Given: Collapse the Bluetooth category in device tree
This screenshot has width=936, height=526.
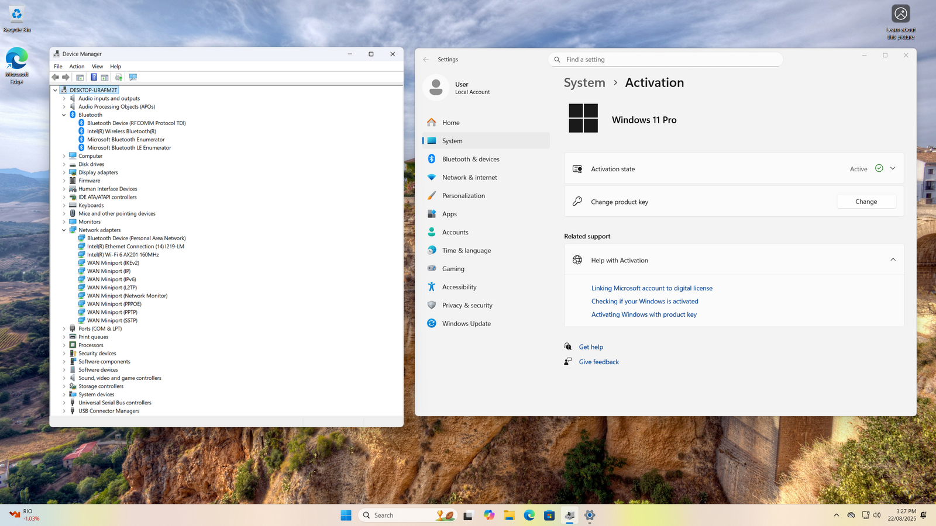Looking at the screenshot, I should pyautogui.click(x=64, y=115).
